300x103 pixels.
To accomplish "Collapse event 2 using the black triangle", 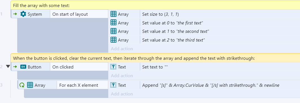I will (x=8, y=67).
